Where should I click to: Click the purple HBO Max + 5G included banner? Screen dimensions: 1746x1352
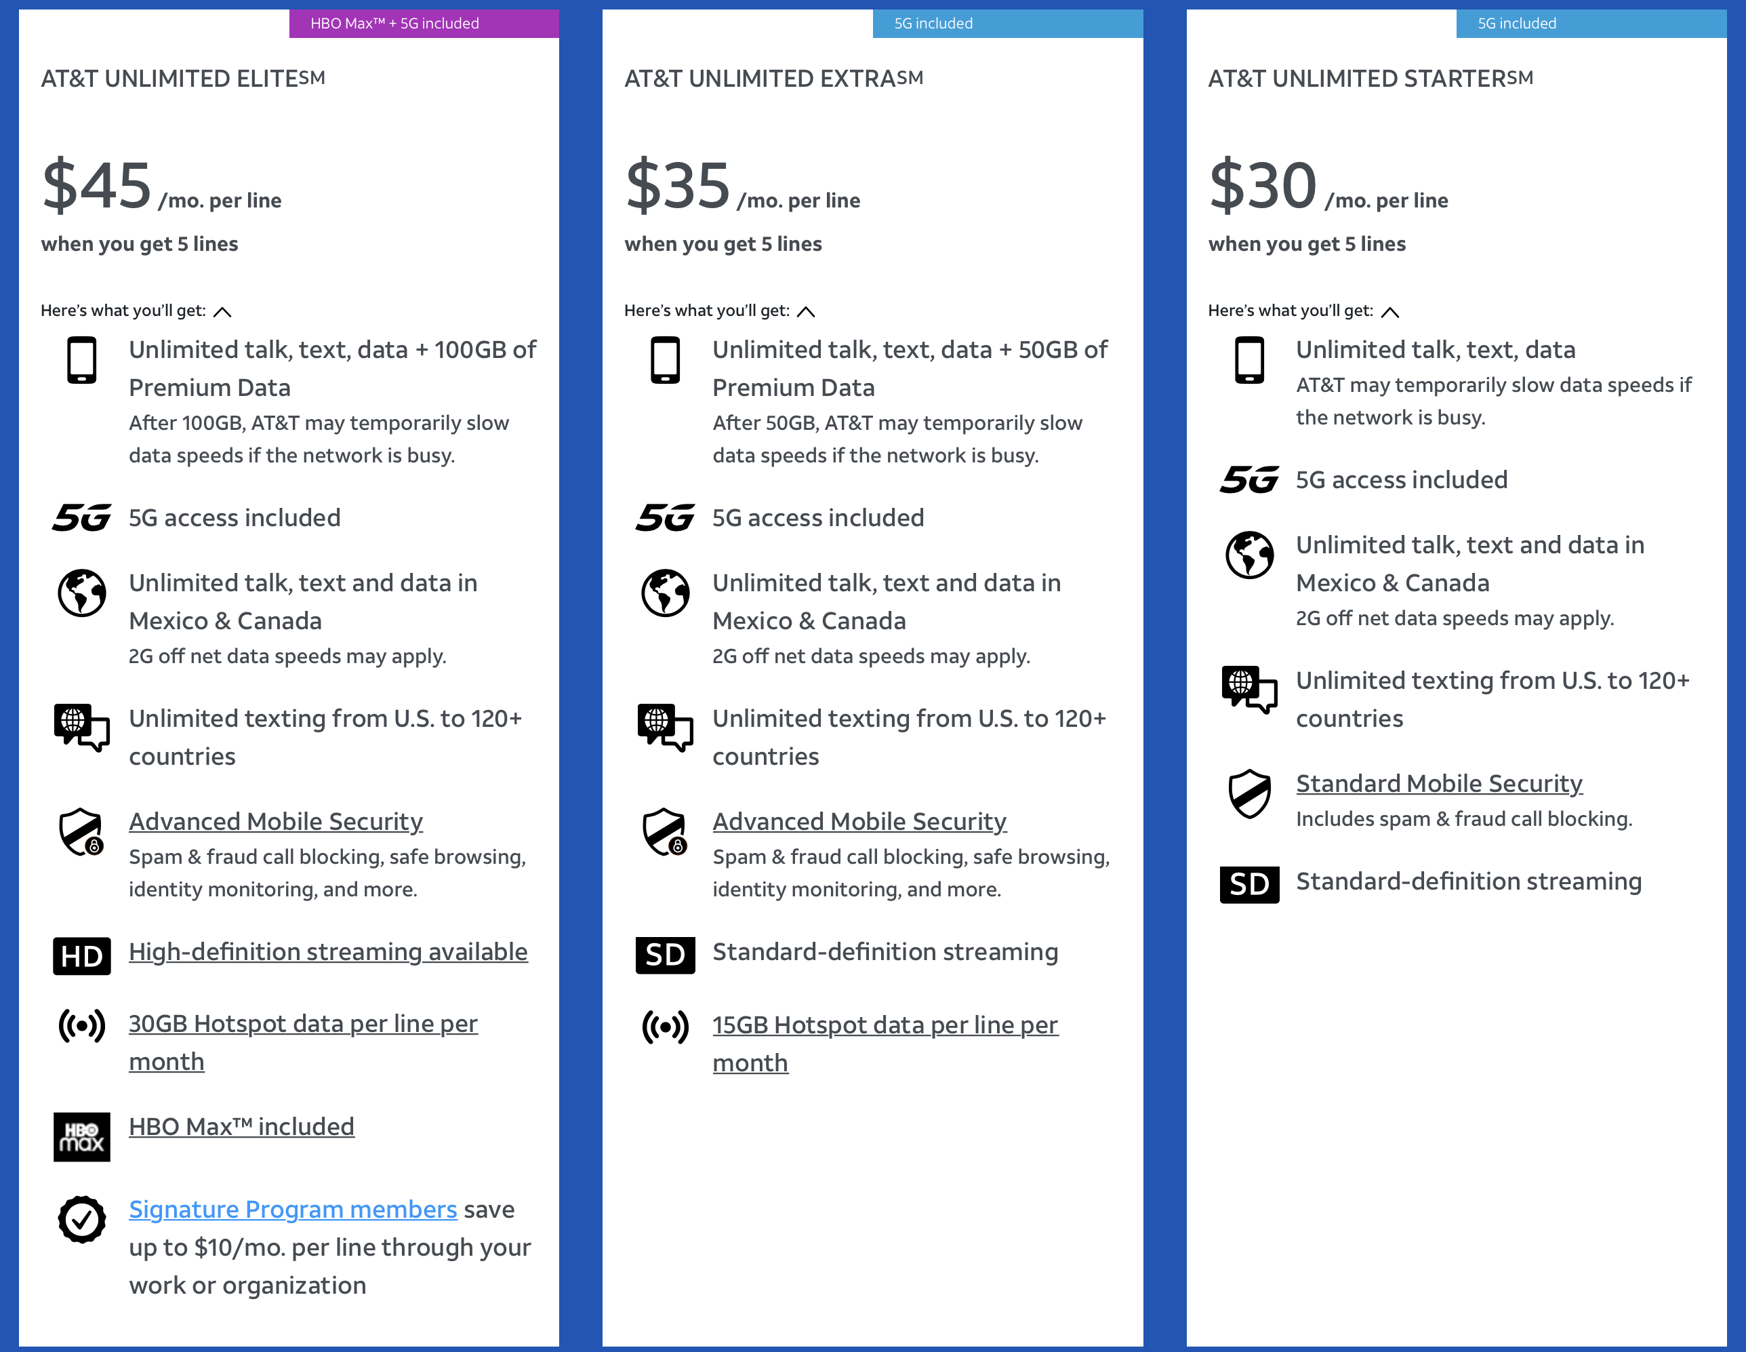(x=424, y=23)
